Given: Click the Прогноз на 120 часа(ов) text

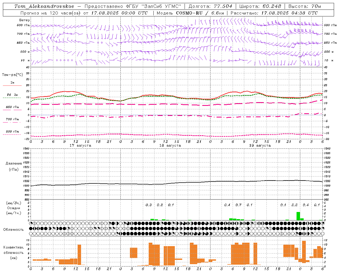Looking at the screenshot, I should [x=51, y=13].
